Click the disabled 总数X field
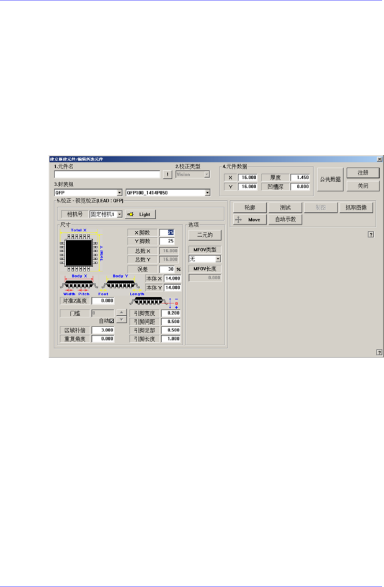This screenshot has height=587, width=384. (169, 250)
